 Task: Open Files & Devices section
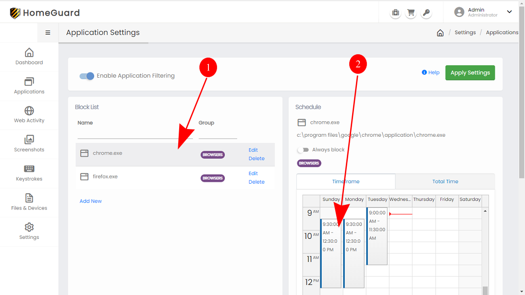coord(29,202)
